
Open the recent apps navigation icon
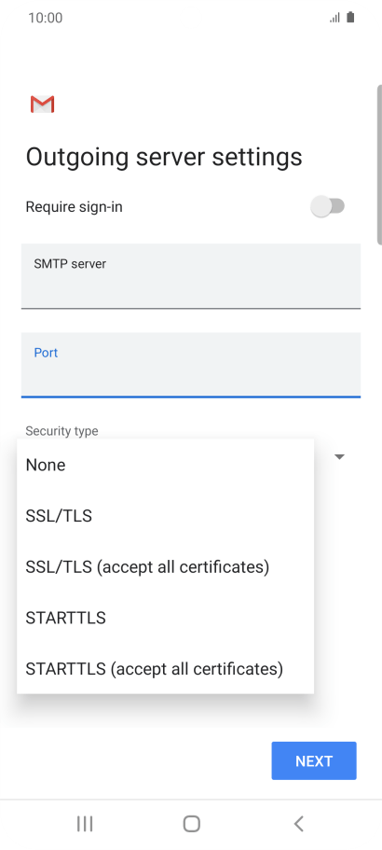[x=85, y=824]
